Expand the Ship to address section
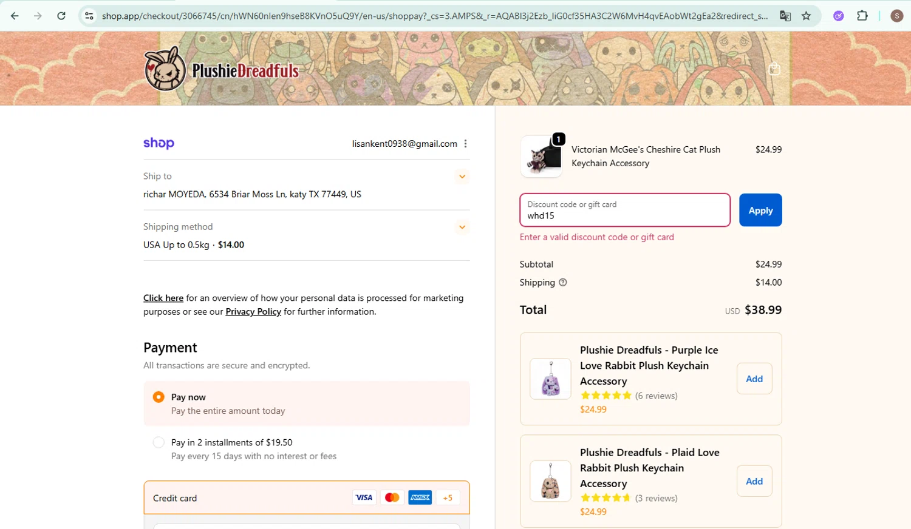The width and height of the screenshot is (911, 529). [x=462, y=177]
